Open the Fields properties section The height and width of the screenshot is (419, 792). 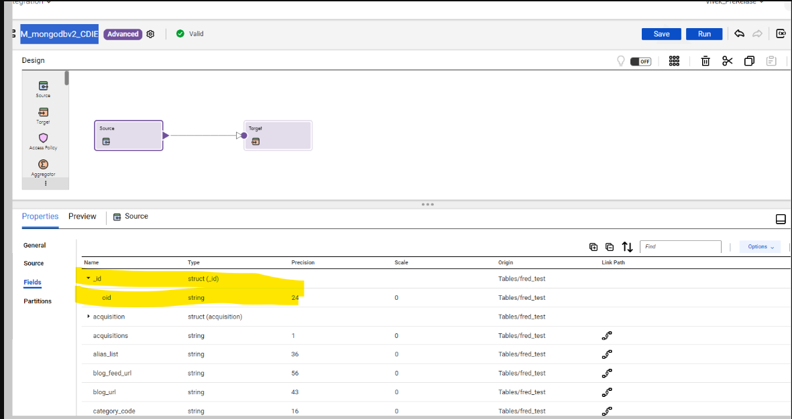point(32,282)
